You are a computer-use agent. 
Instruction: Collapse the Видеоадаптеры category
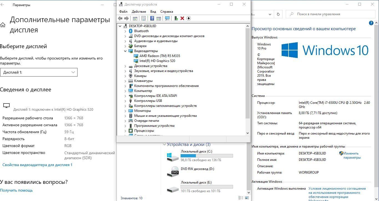125,51
